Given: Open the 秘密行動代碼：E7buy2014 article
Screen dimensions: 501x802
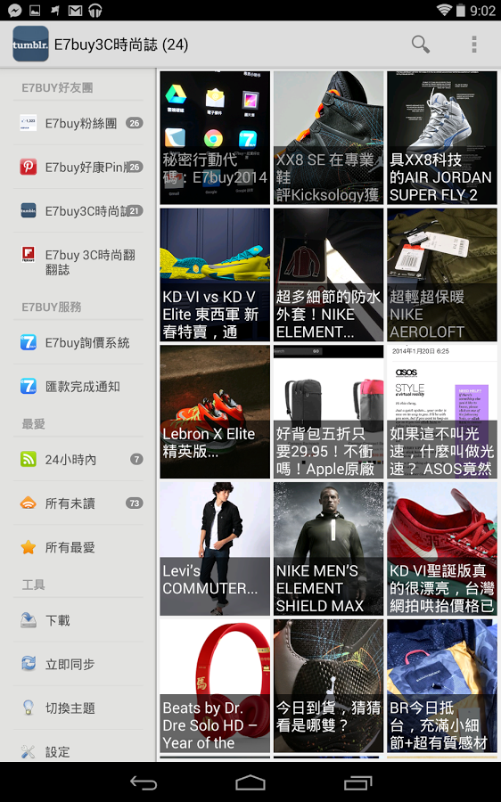Looking at the screenshot, I should coord(215,137).
